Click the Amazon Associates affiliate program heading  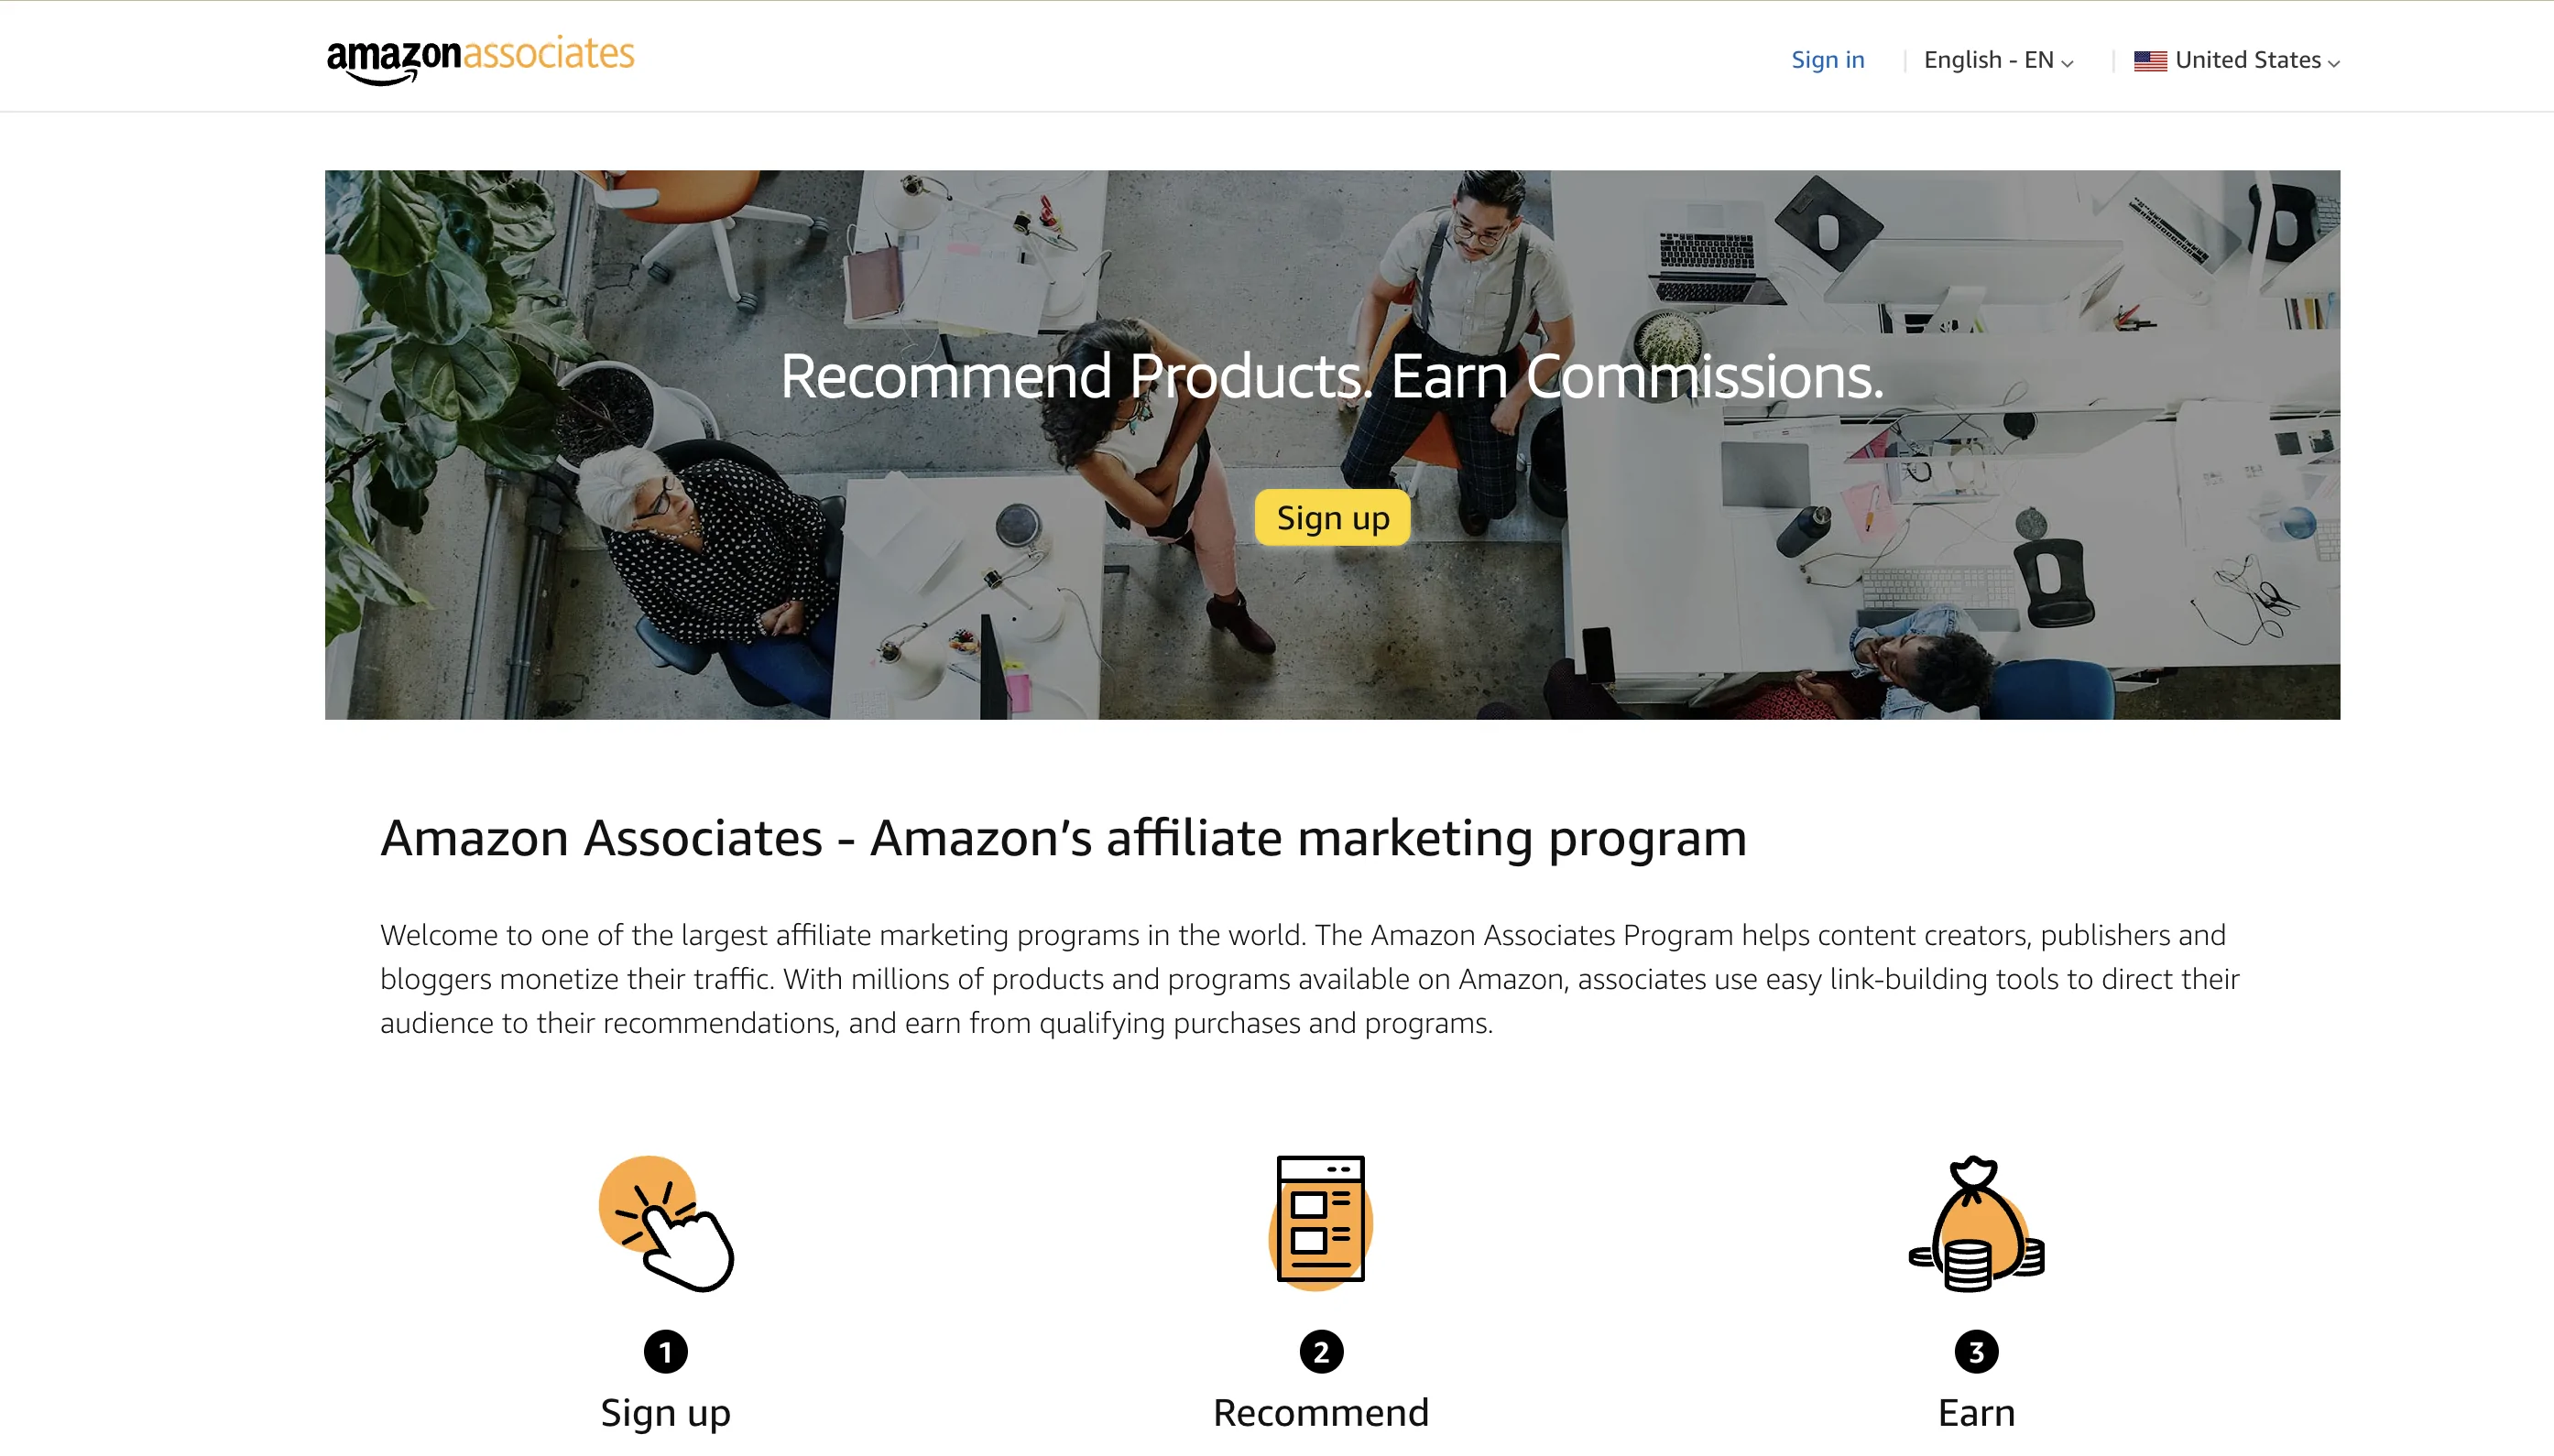[1064, 837]
